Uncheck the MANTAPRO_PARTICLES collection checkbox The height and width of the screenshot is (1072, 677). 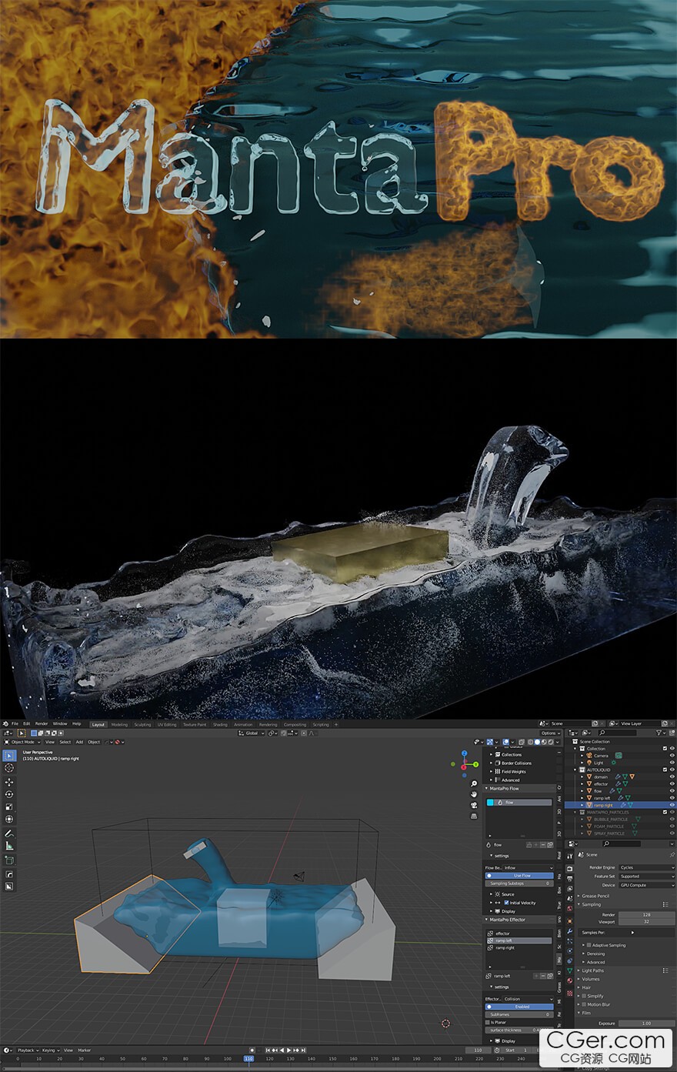(x=665, y=812)
